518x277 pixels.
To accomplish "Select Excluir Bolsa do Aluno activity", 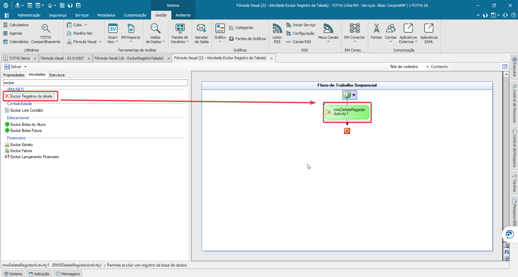I will 25,124.
